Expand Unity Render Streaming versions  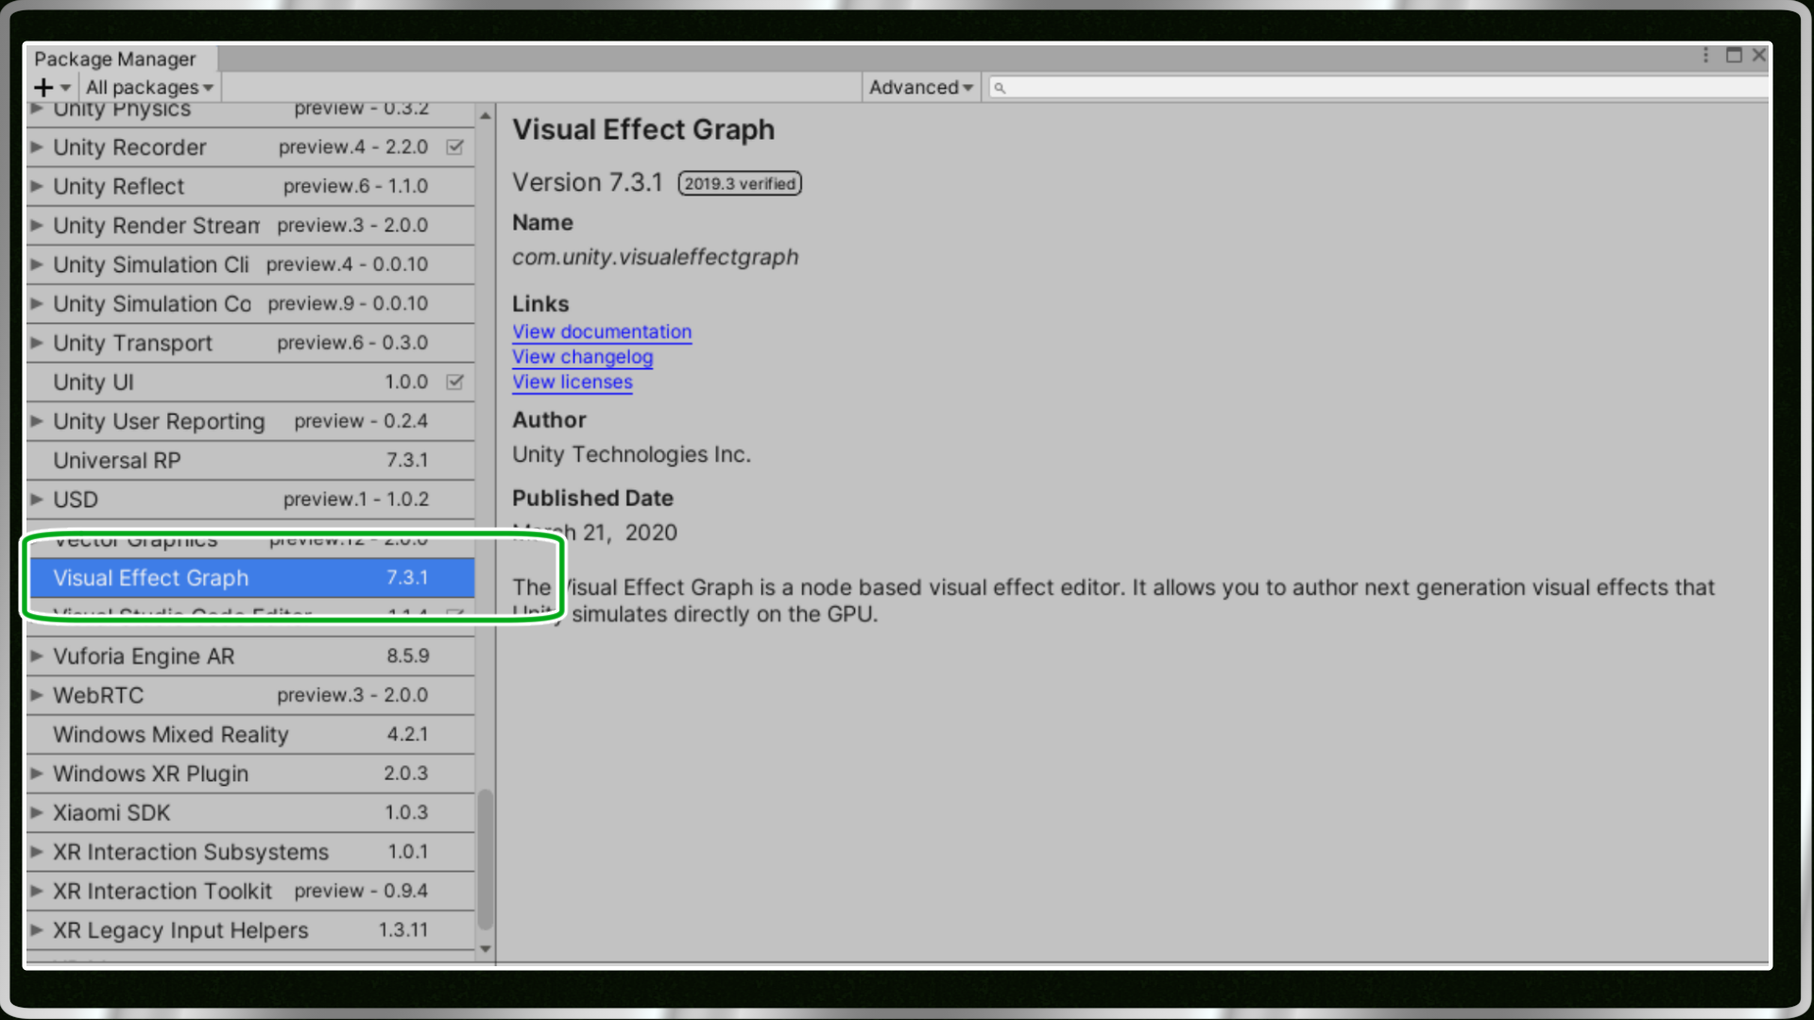coord(37,226)
